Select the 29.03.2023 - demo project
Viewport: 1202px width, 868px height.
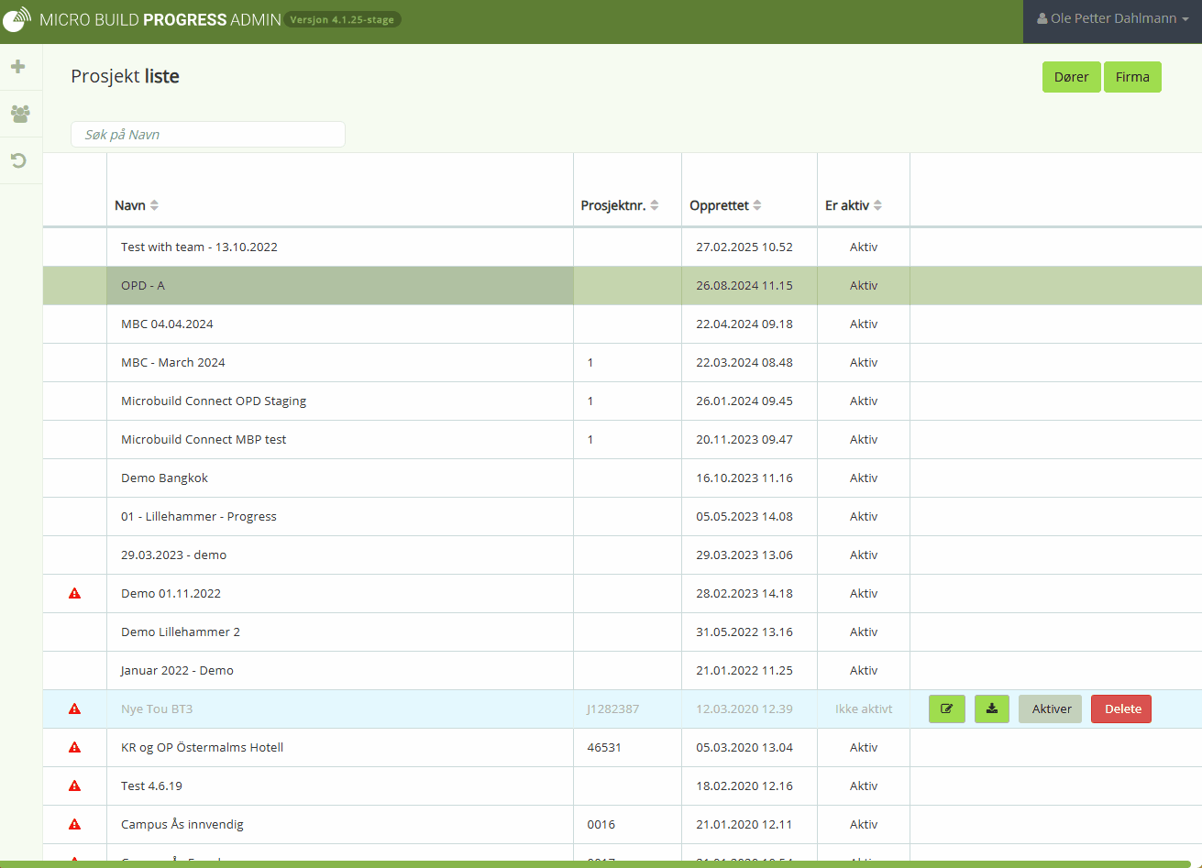tap(173, 555)
